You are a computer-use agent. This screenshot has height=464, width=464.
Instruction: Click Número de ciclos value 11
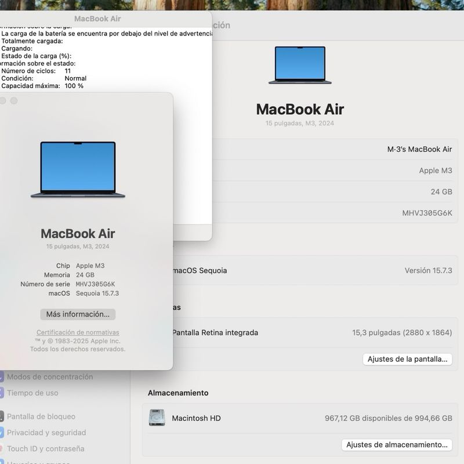tap(68, 71)
